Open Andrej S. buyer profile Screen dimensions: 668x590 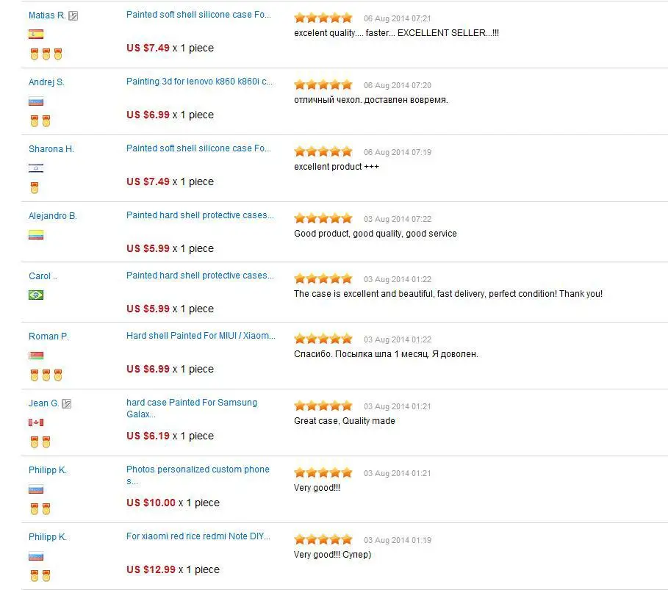click(46, 82)
